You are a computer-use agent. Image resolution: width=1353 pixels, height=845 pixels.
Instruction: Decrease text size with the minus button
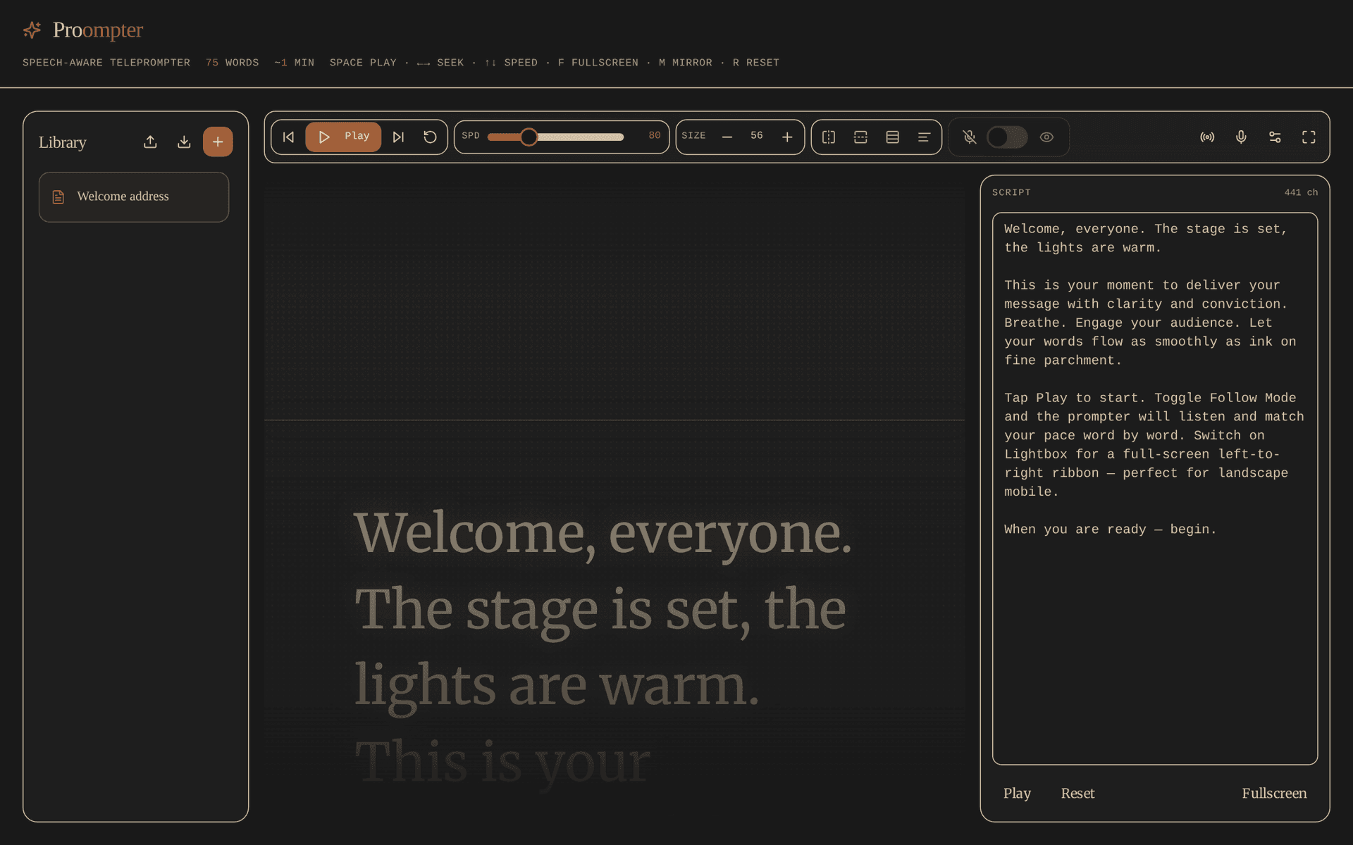pos(727,137)
